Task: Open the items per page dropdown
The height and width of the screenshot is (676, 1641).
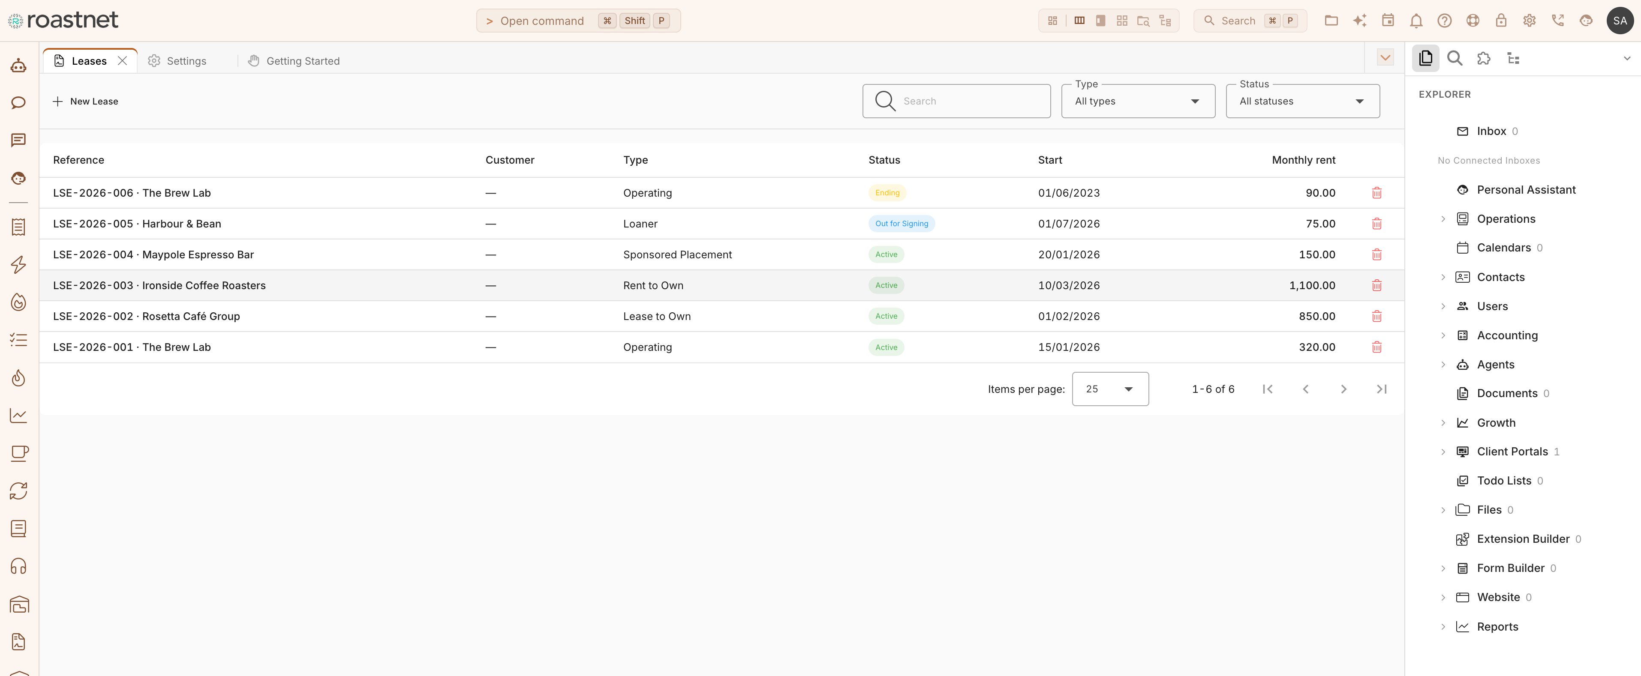Action: [x=1110, y=389]
